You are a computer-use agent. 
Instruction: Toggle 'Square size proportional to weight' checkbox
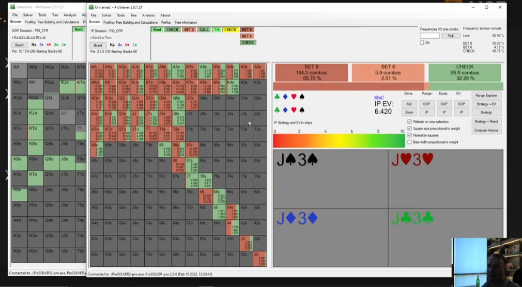[x=409, y=129]
